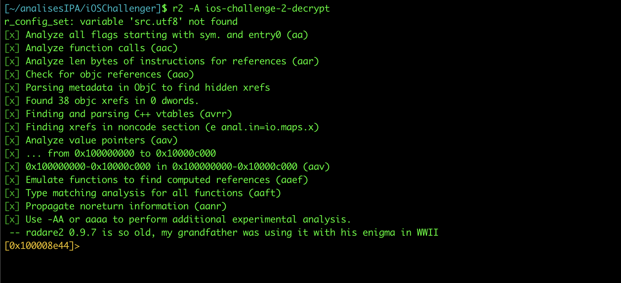This screenshot has height=283, width=621.
Task: Click the [x] marker beside "Propagate noreturn information"
Action: point(12,206)
